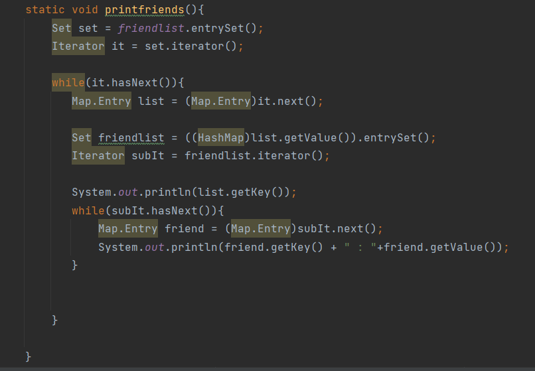535x371 pixels.
Task: Click 'friend.getValue()' in the println
Action: tap(440, 247)
